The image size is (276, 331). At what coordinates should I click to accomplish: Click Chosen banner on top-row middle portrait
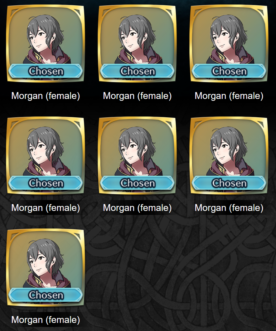point(137,71)
